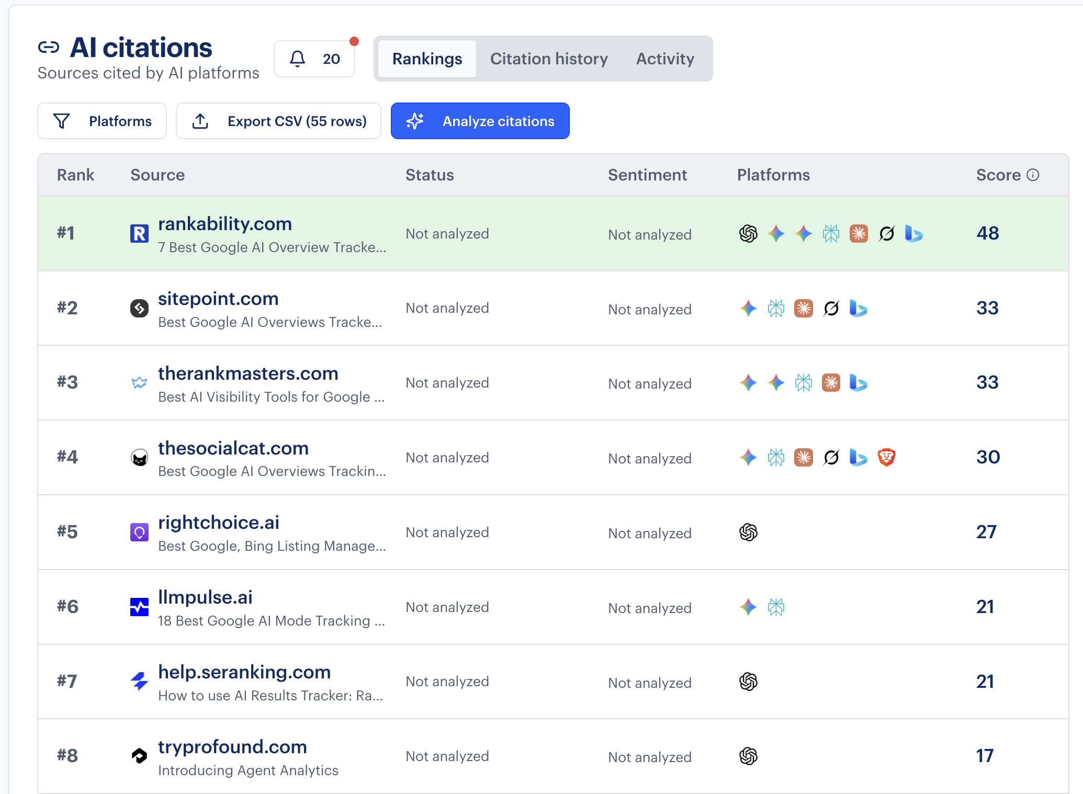This screenshot has height=794, width=1083.
Task: Click the ChatGPT icon in tryprofound.com row
Action: (x=748, y=756)
